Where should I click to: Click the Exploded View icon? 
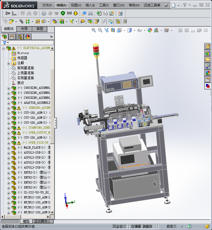click(97, 21)
